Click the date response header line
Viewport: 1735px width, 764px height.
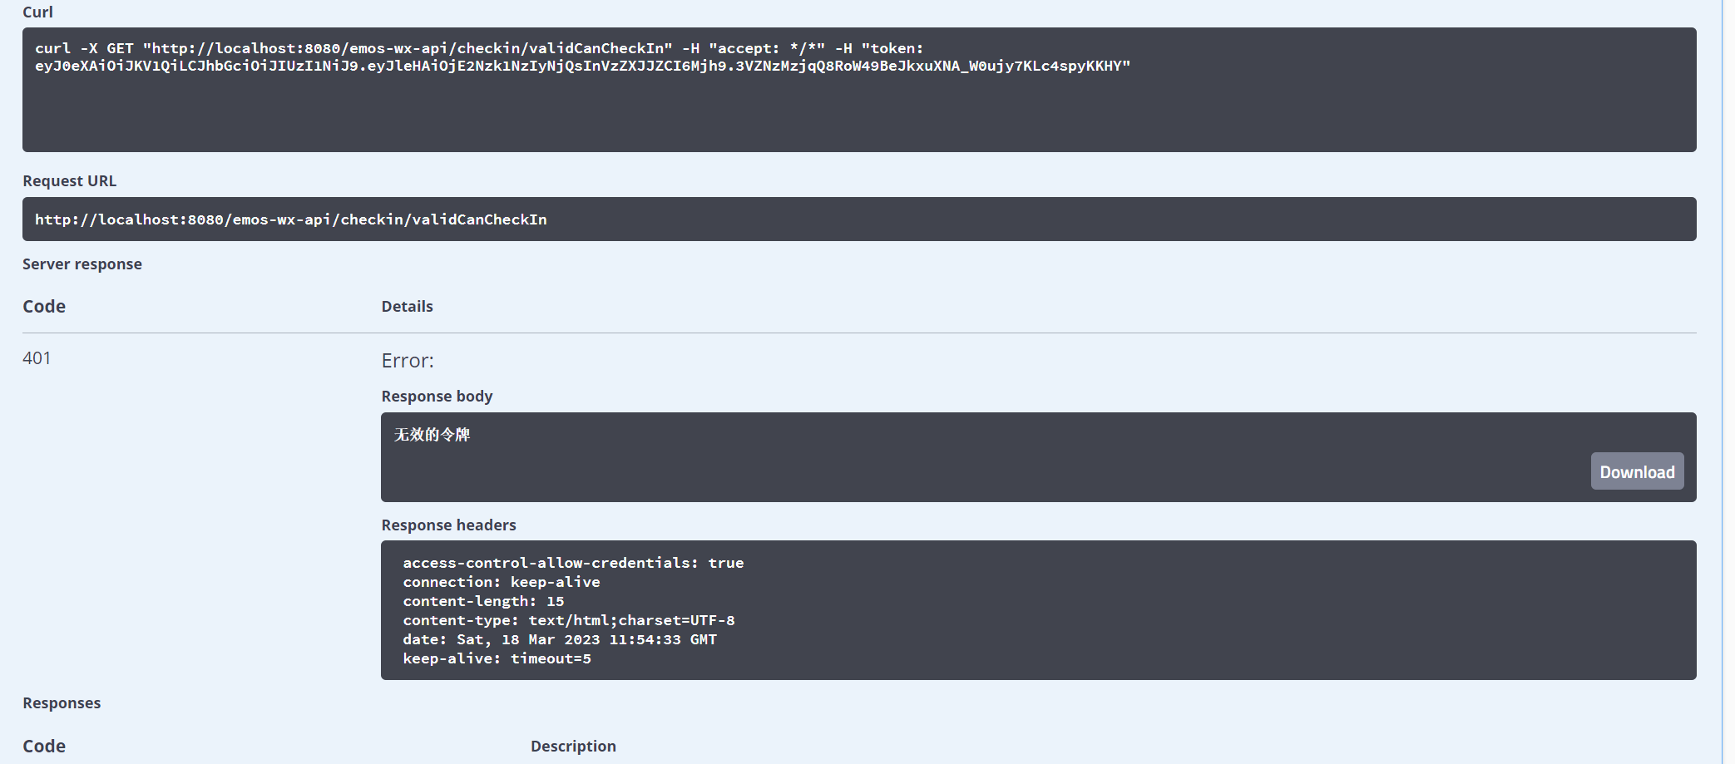[560, 639]
